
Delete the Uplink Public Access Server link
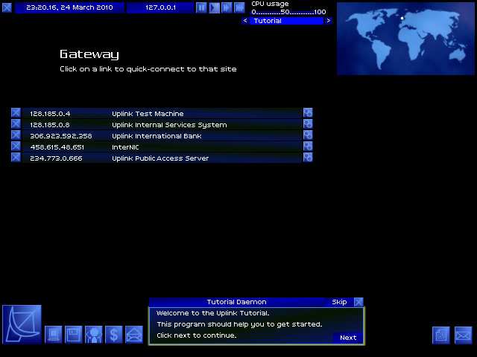(x=16, y=158)
